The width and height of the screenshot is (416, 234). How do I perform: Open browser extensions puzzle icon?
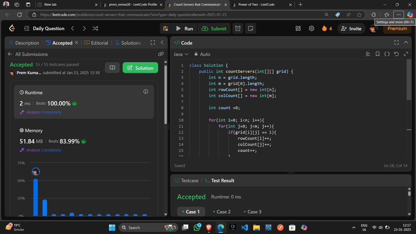pyautogui.click(x=373, y=15)
